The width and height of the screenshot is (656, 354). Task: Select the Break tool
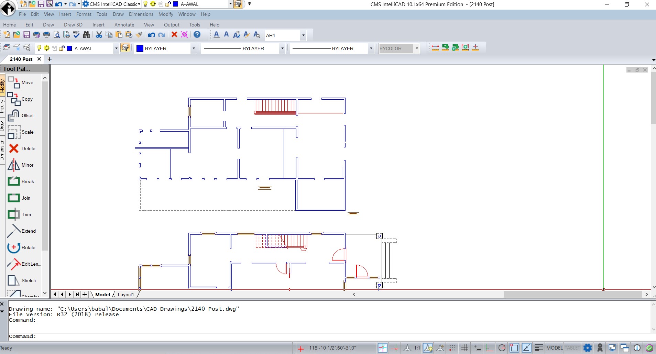coord(21,181)
